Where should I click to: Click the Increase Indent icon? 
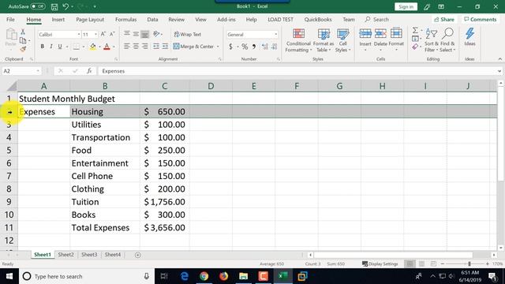tap(165, 47)
